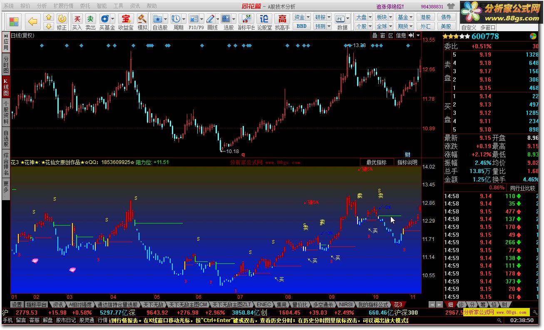
Task: Switch to the 筹 chip distribution button
Action: (483, 305)
